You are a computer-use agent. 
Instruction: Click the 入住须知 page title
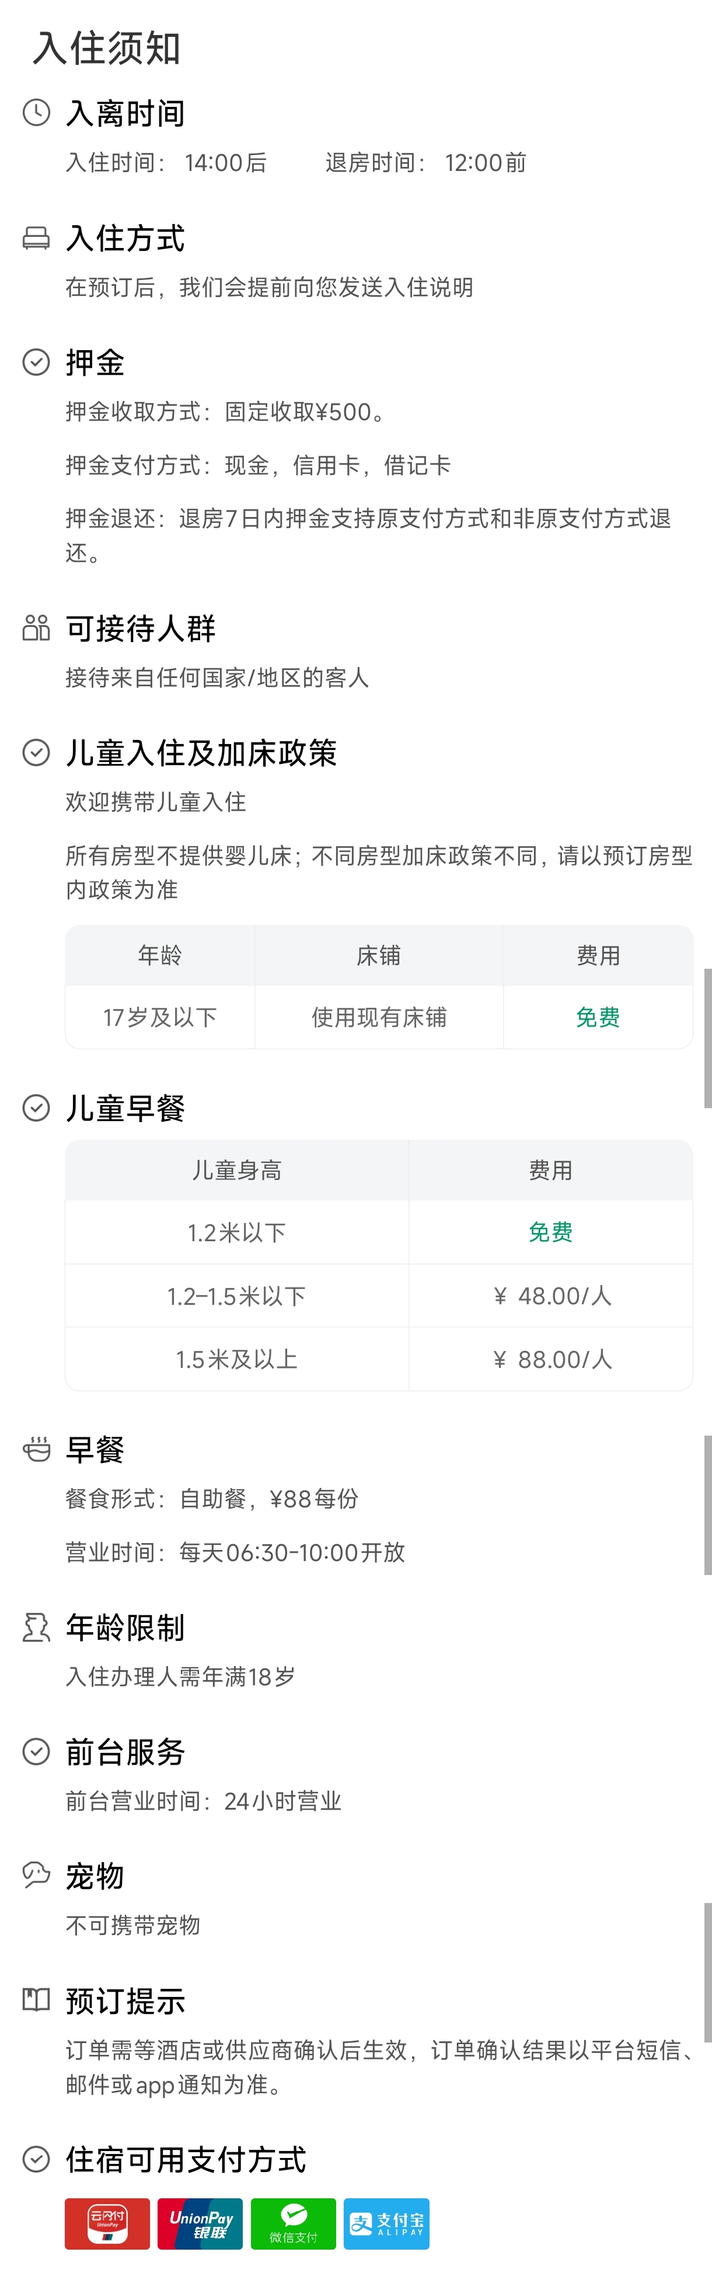pyautogui.click(x=106, y=48)
